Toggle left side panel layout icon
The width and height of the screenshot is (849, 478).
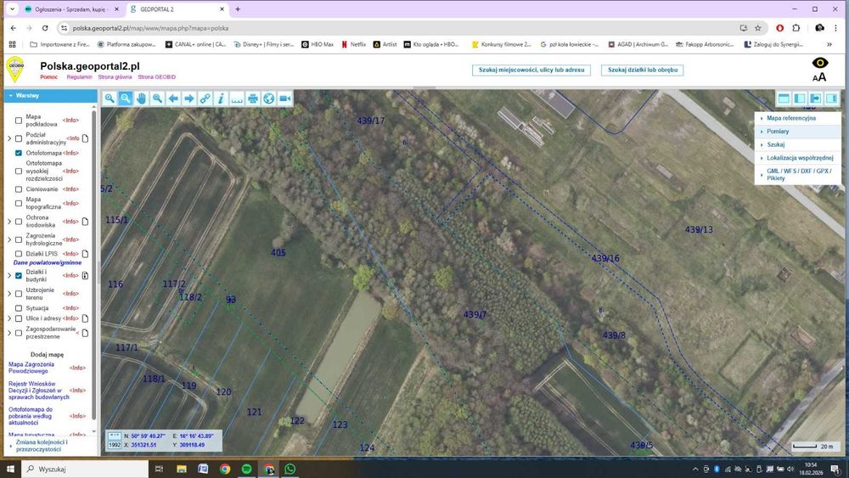(x=800, y=98)
